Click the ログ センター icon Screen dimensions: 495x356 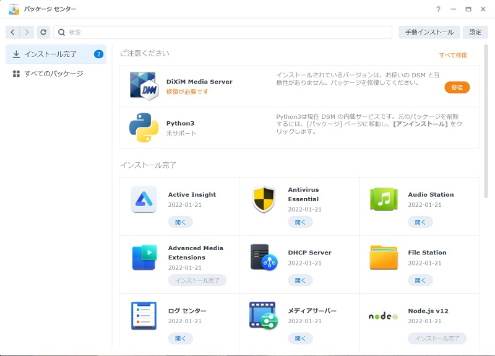[x=144, y=316]
